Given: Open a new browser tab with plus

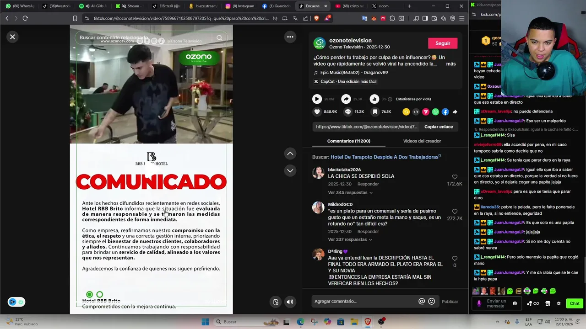Looking at the screenshot, I should (x=409, y=6).
